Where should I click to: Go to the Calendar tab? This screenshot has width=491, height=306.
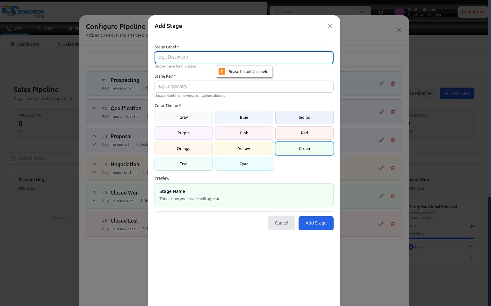click(x=67, y=44)
